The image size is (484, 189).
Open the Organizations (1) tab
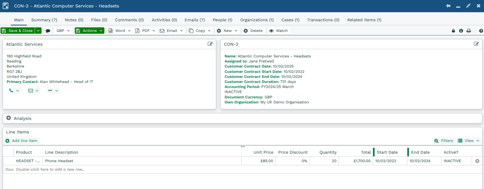pos(257,20)
